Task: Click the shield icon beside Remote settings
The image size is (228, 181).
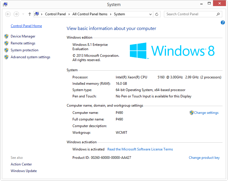Action: pos(6,43)
